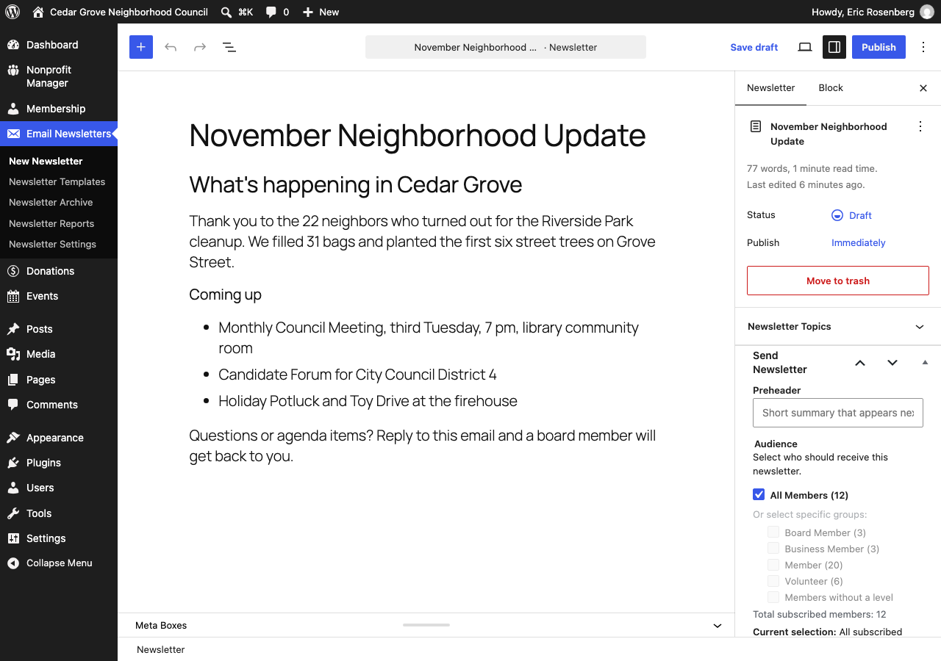Click the Undo arrow in editor toolbar
The width and height of the screenshot is (941, 661).
click(x=171, y=47)
